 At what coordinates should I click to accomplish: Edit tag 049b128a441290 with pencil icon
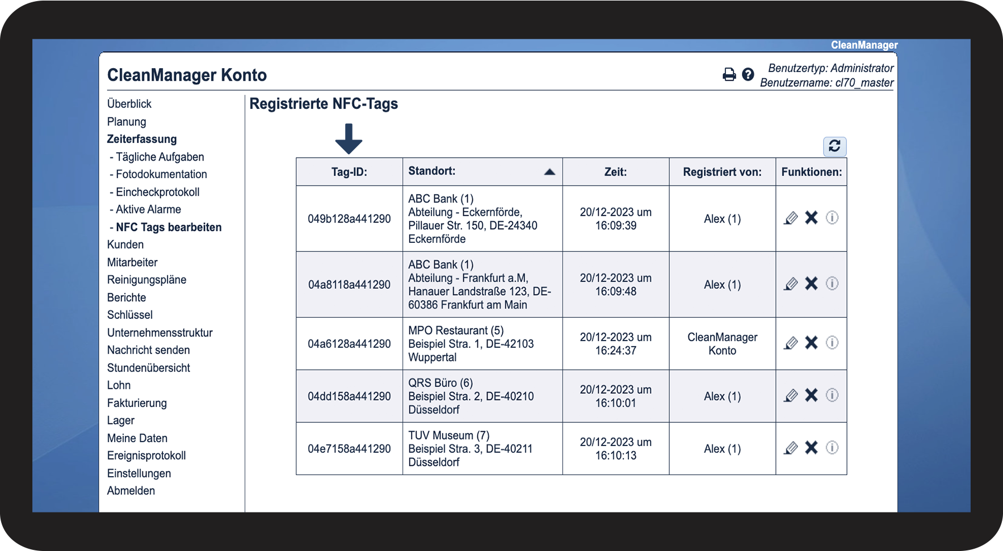click(x=791, y=218)
